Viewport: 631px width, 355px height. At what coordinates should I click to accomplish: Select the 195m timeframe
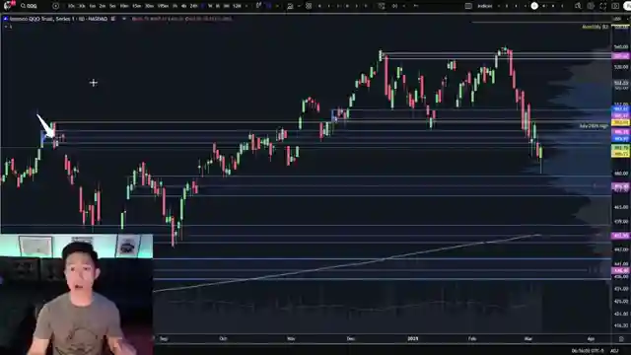coord(163,6)
